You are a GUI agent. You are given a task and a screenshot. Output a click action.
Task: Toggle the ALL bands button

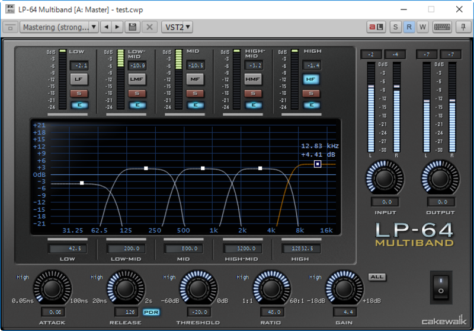point(377,277)
